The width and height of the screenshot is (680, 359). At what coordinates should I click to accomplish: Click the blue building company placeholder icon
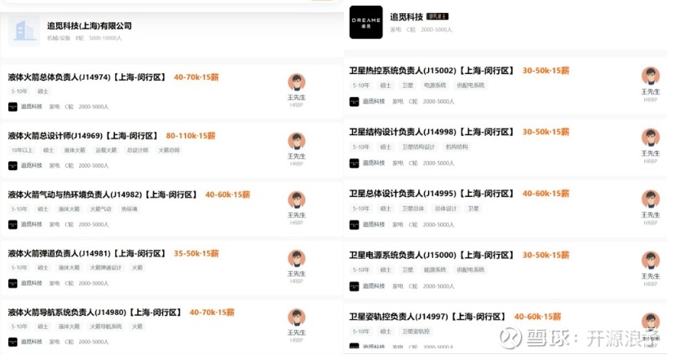point(24,31)
